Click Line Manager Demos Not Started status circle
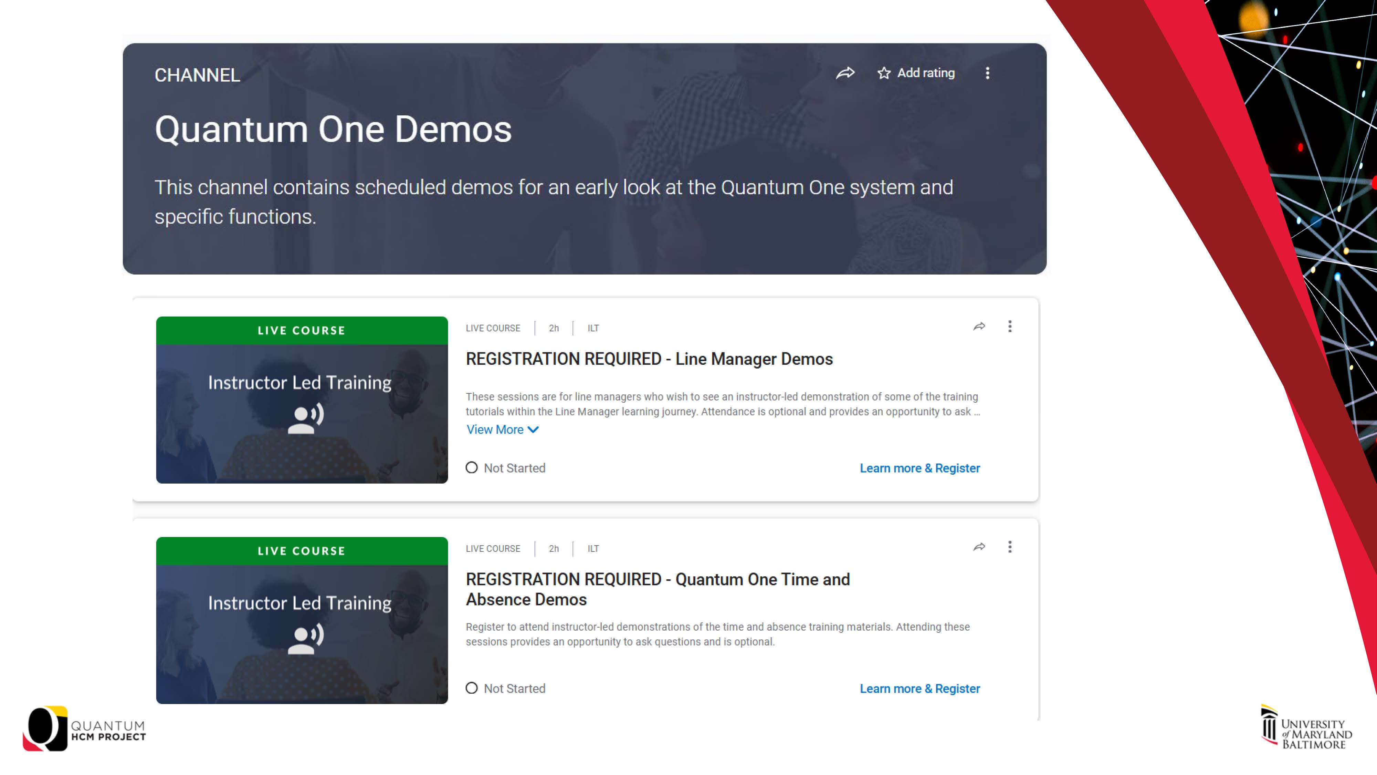 [x=472, y=468]
